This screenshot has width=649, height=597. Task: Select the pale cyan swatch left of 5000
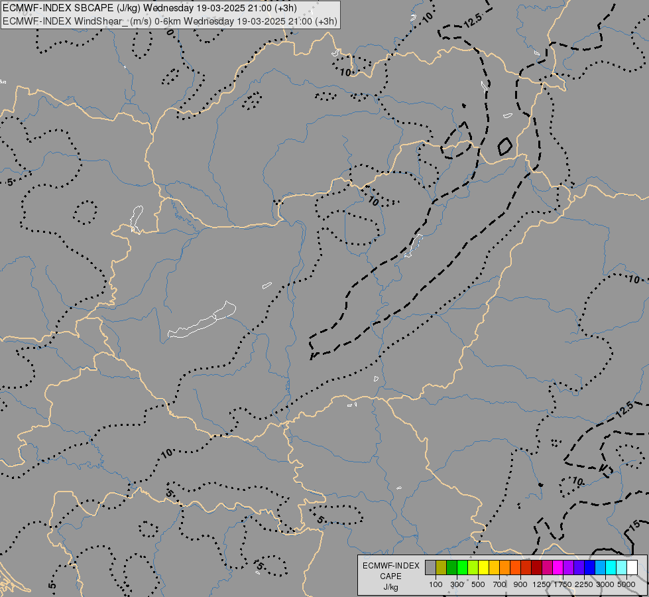click(x=622, y=568)
